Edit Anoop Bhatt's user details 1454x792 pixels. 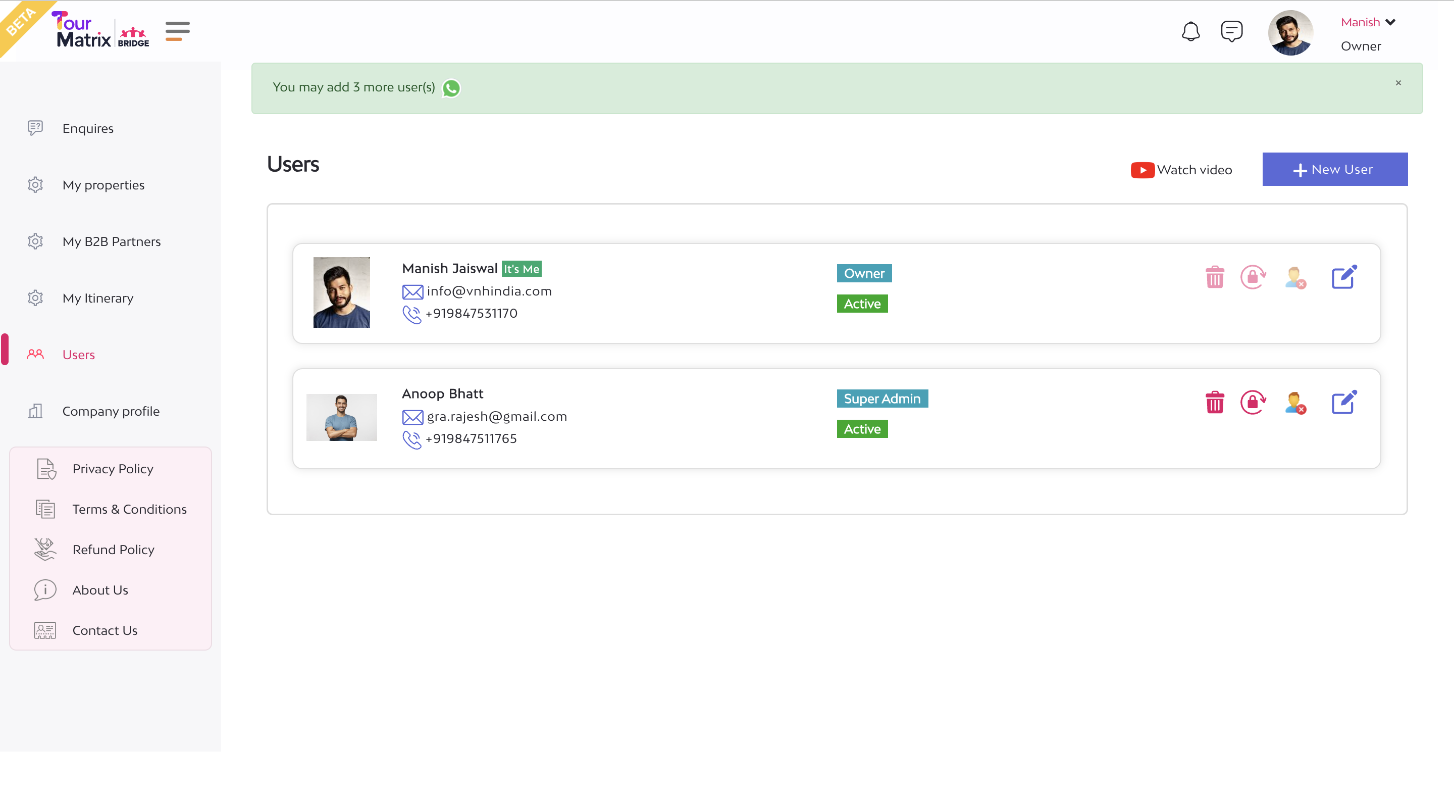click(x=1344, y=402)
